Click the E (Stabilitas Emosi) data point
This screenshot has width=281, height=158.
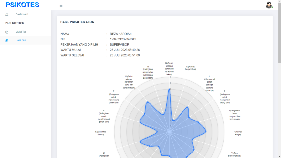pos(157,132)
